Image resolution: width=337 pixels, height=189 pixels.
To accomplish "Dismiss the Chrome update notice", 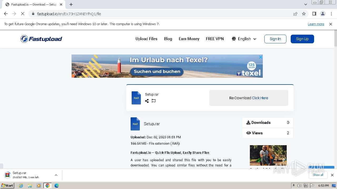I will [330, 24].
